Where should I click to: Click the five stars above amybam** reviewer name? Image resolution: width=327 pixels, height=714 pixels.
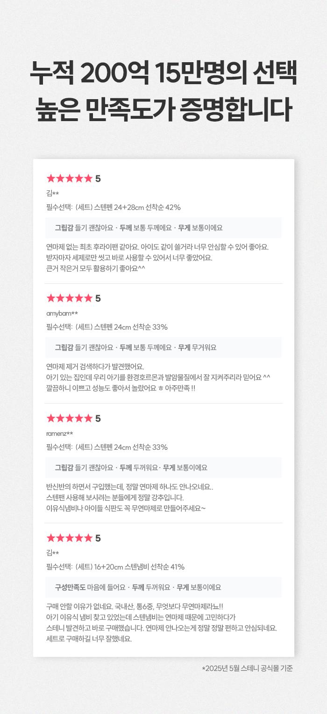[70, 298]
